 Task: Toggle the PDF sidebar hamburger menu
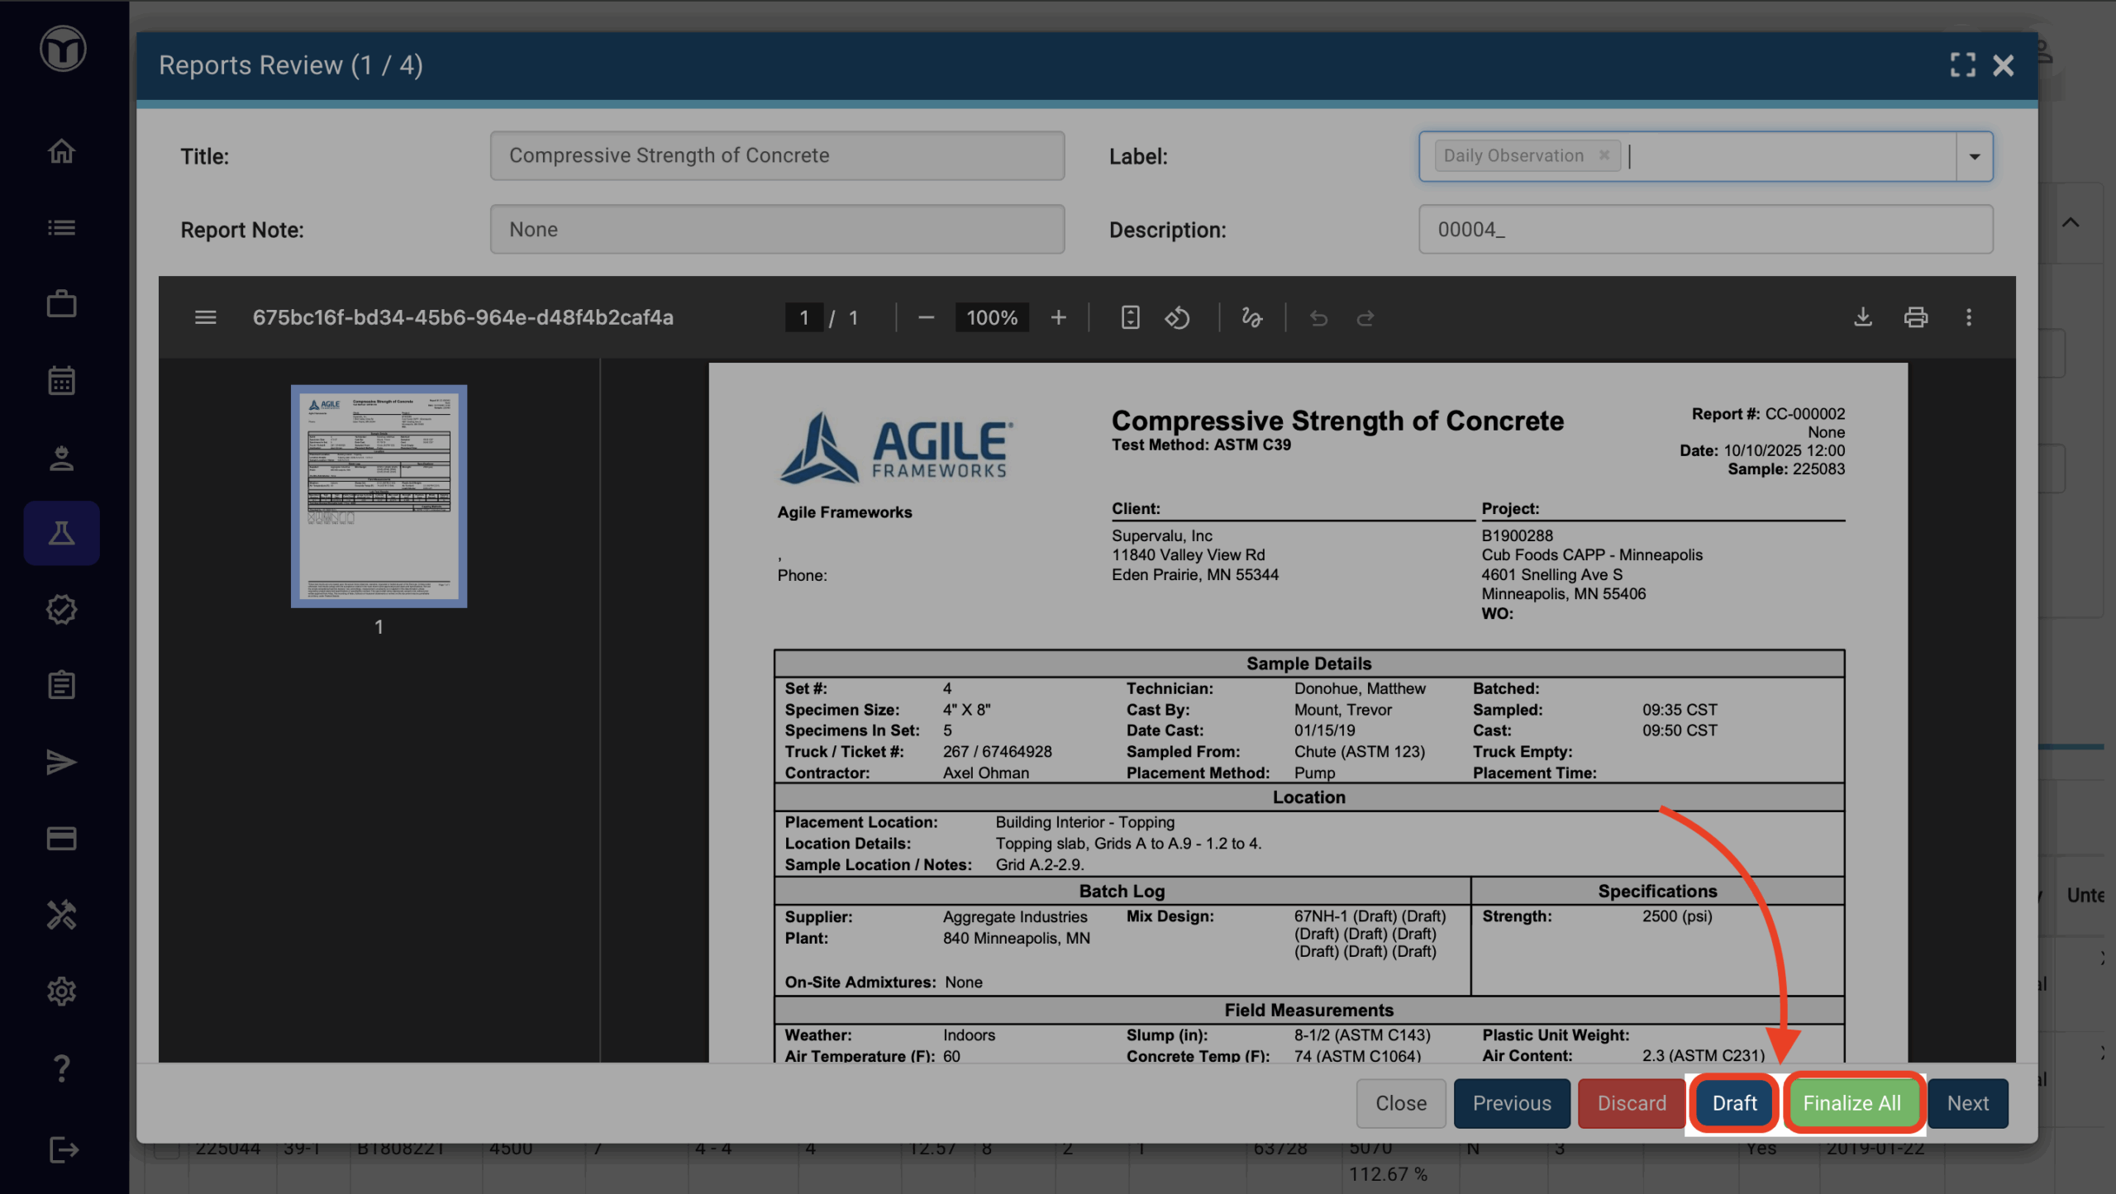coord(205,317)
